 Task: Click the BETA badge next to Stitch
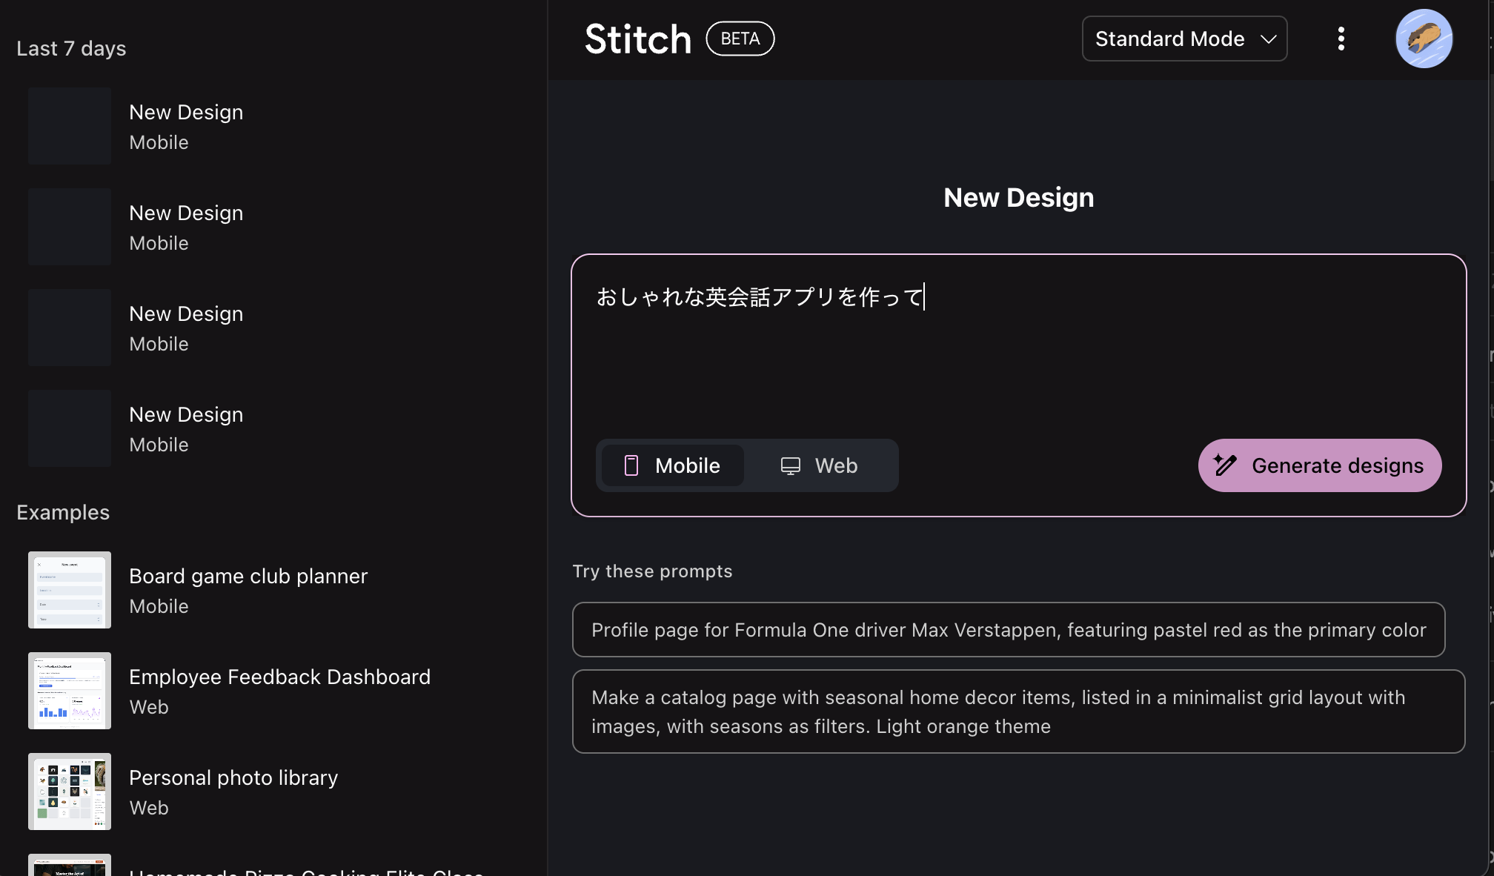[x=740, y=39]
